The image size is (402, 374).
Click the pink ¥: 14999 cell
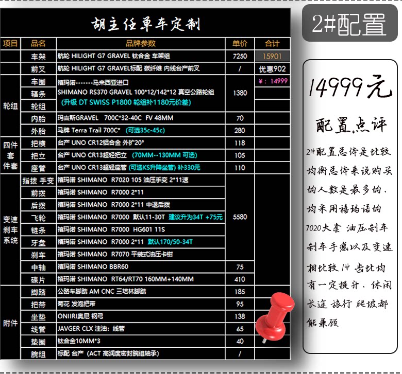pyautogui.click(x=272, y=81)
